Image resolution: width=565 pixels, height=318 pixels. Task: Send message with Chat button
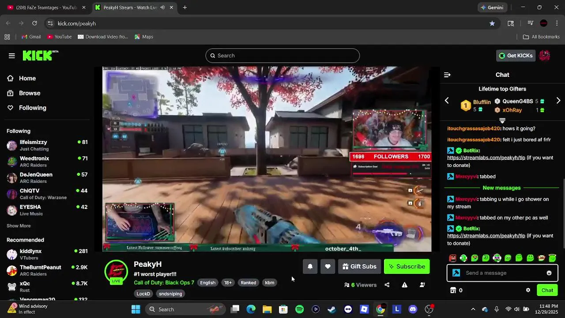tap(547, 290)
